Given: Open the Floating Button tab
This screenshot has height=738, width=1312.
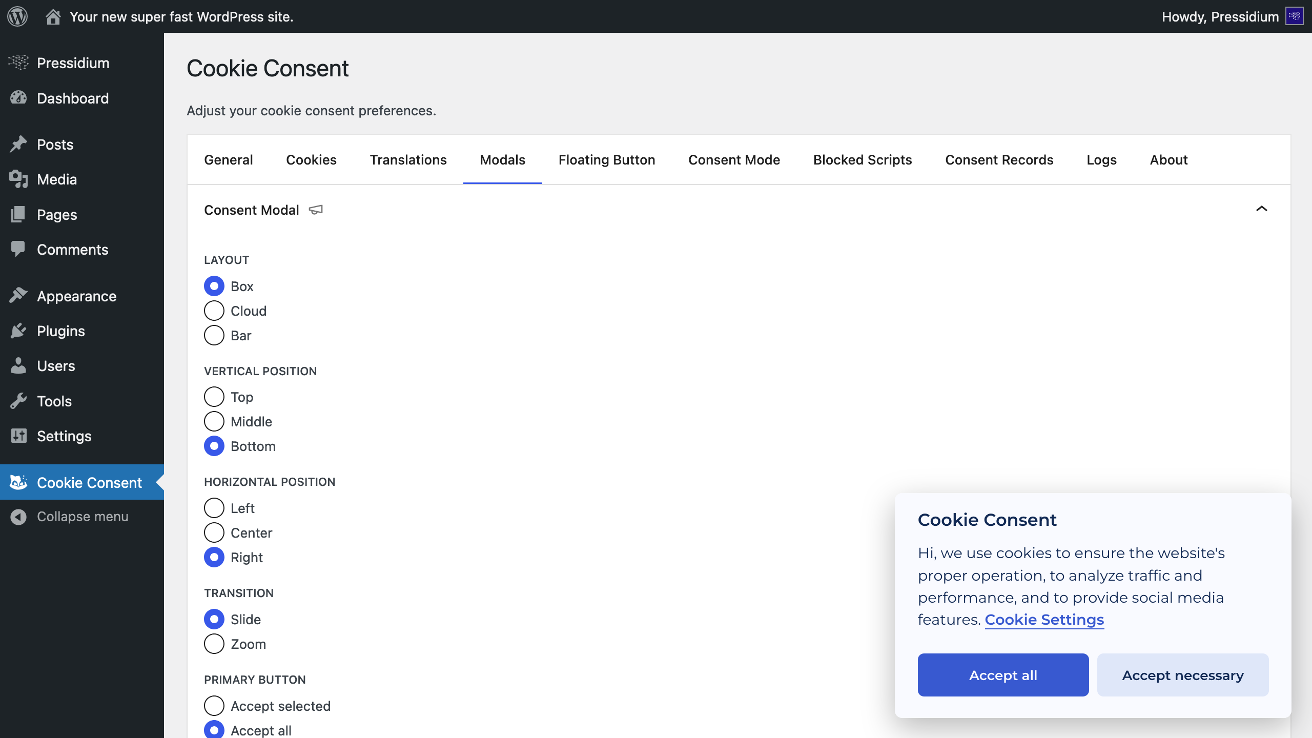Looking at the screenshot, I should [x=606, y=160].
